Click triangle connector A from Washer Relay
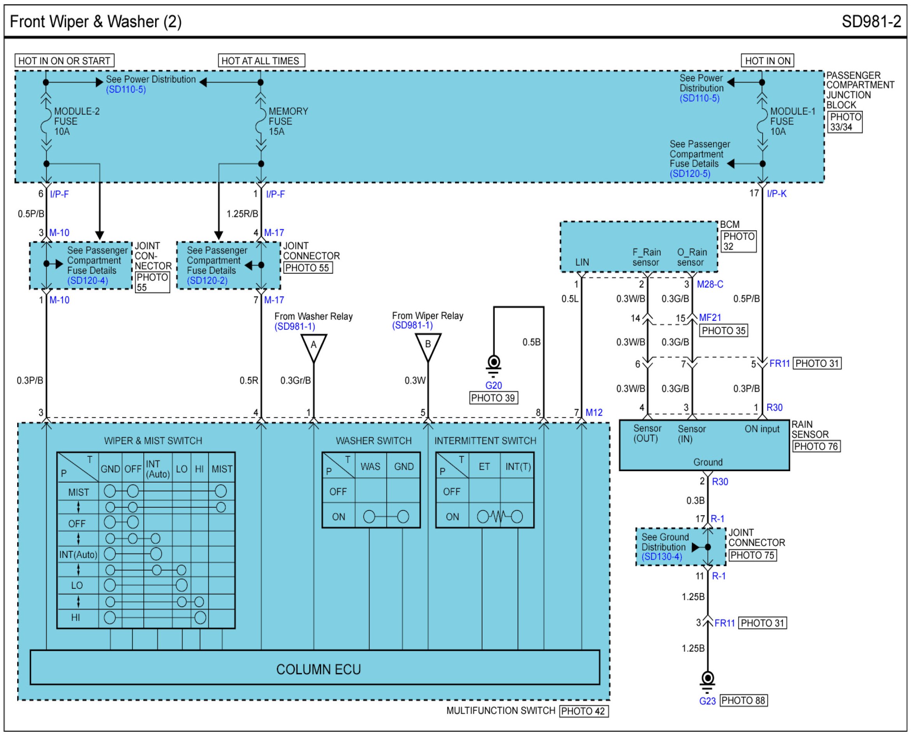This screenshot has width=913, height=736. 314,345
